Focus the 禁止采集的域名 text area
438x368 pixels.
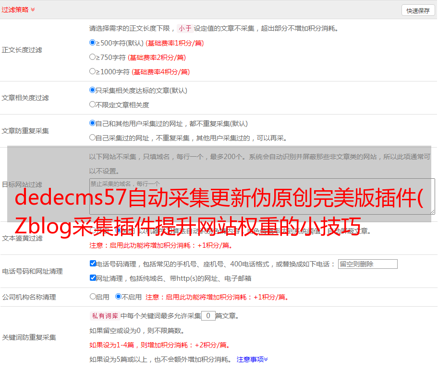pyautogui.click(x=262, y=196)
